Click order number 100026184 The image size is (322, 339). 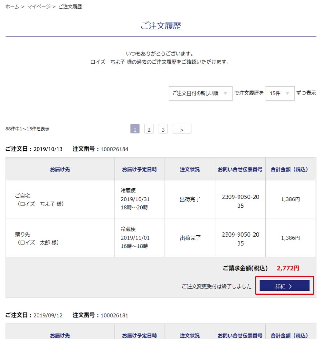pos(114,149)
